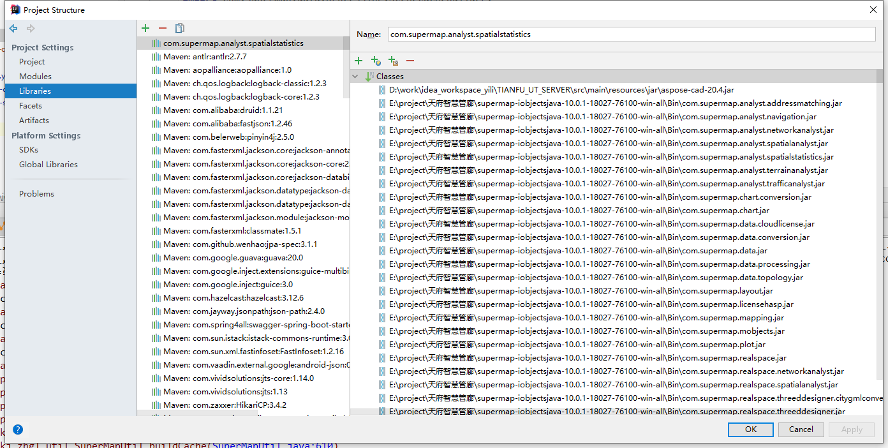Click library icon beside Maven: antlr:antlr:2.7.7
Screen dimensions: 888x448
coord(156,57)
